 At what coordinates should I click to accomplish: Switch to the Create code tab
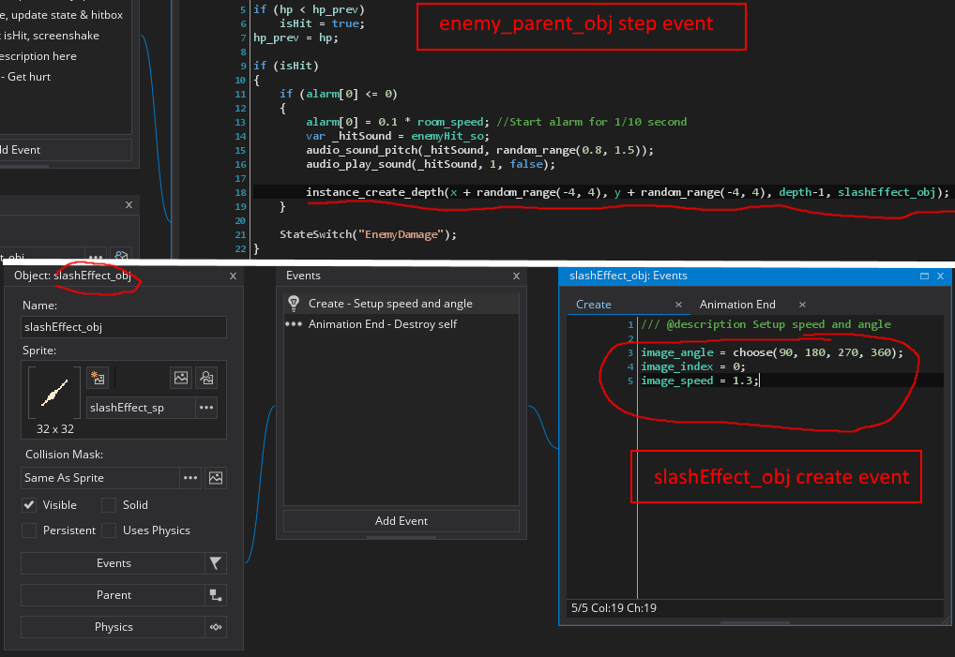pyautogui.click(x=594, y=305)
